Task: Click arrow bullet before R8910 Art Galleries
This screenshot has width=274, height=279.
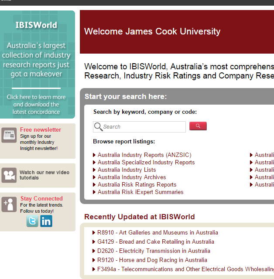Action: click(x=94, y=232)
